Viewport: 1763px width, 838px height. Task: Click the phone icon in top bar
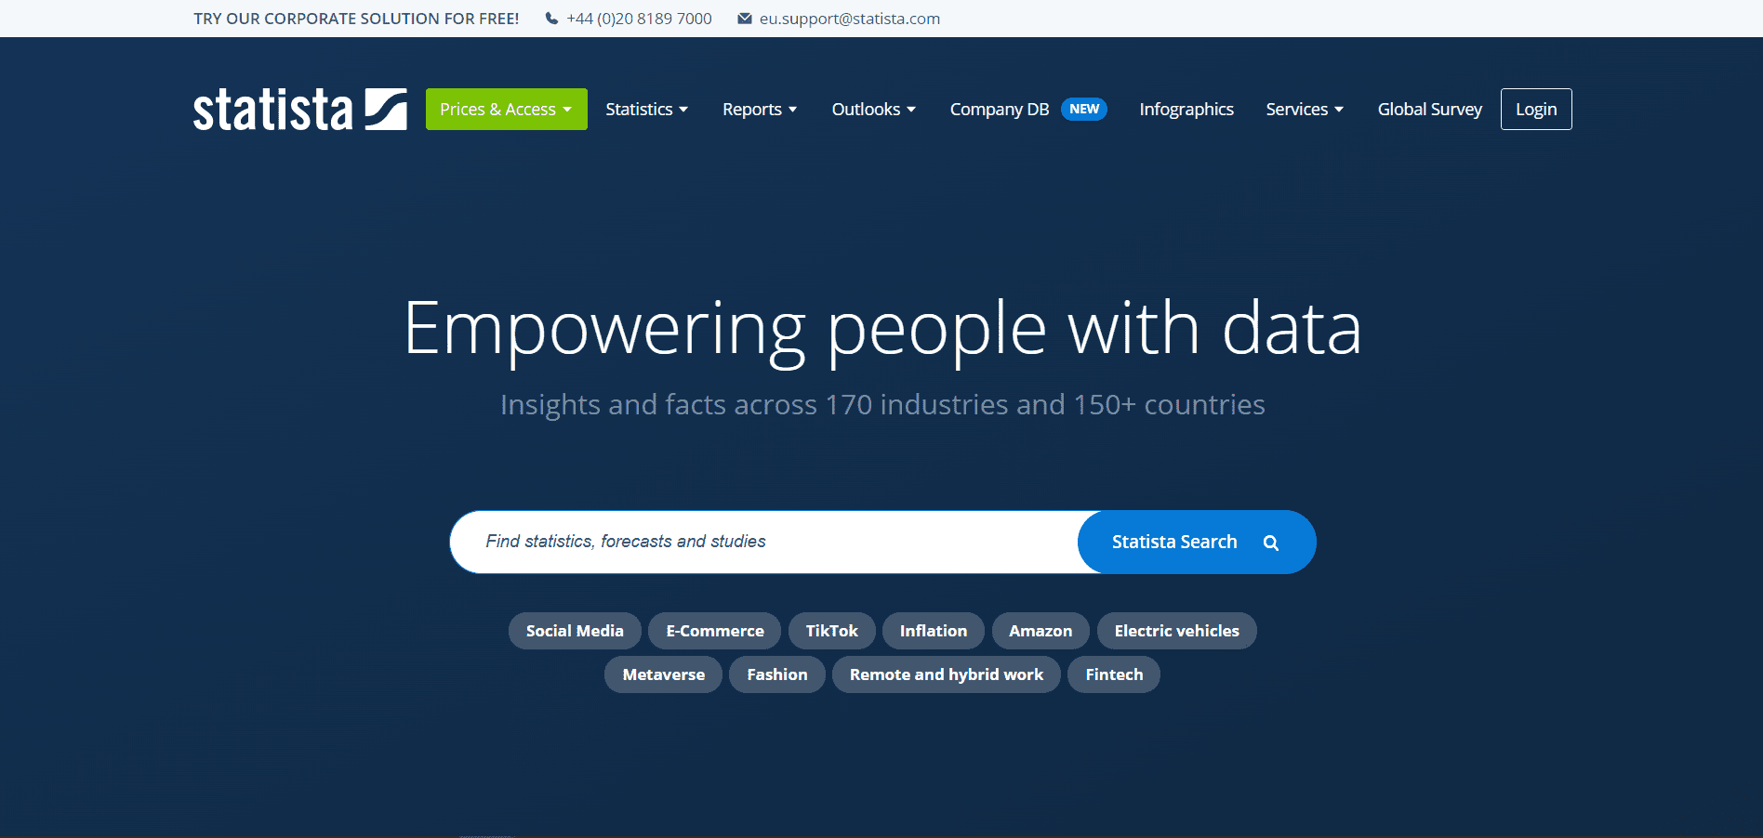[551, 19]
